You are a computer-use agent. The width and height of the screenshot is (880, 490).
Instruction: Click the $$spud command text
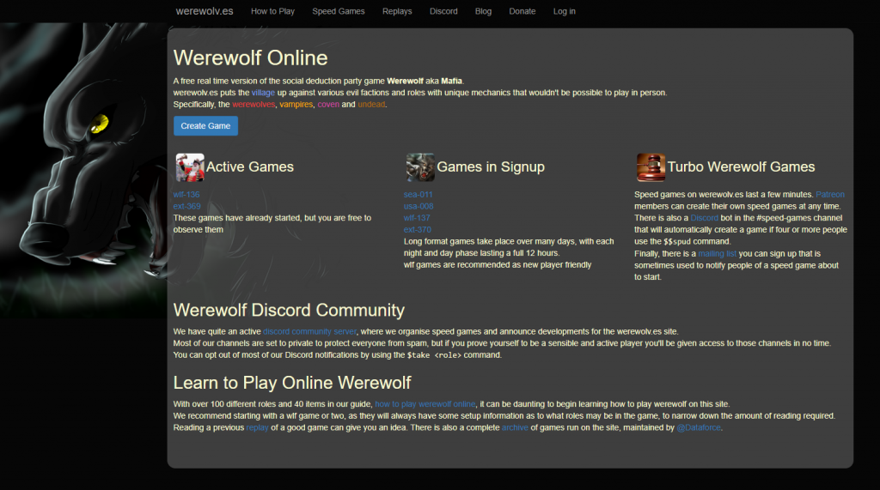coord(677,242)
